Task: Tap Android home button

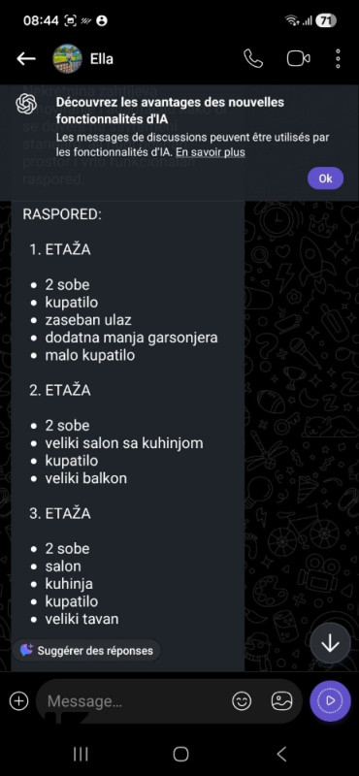Action: (x=180, y=754)
